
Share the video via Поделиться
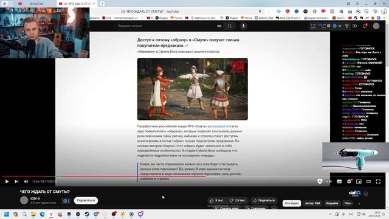(264, 200)
